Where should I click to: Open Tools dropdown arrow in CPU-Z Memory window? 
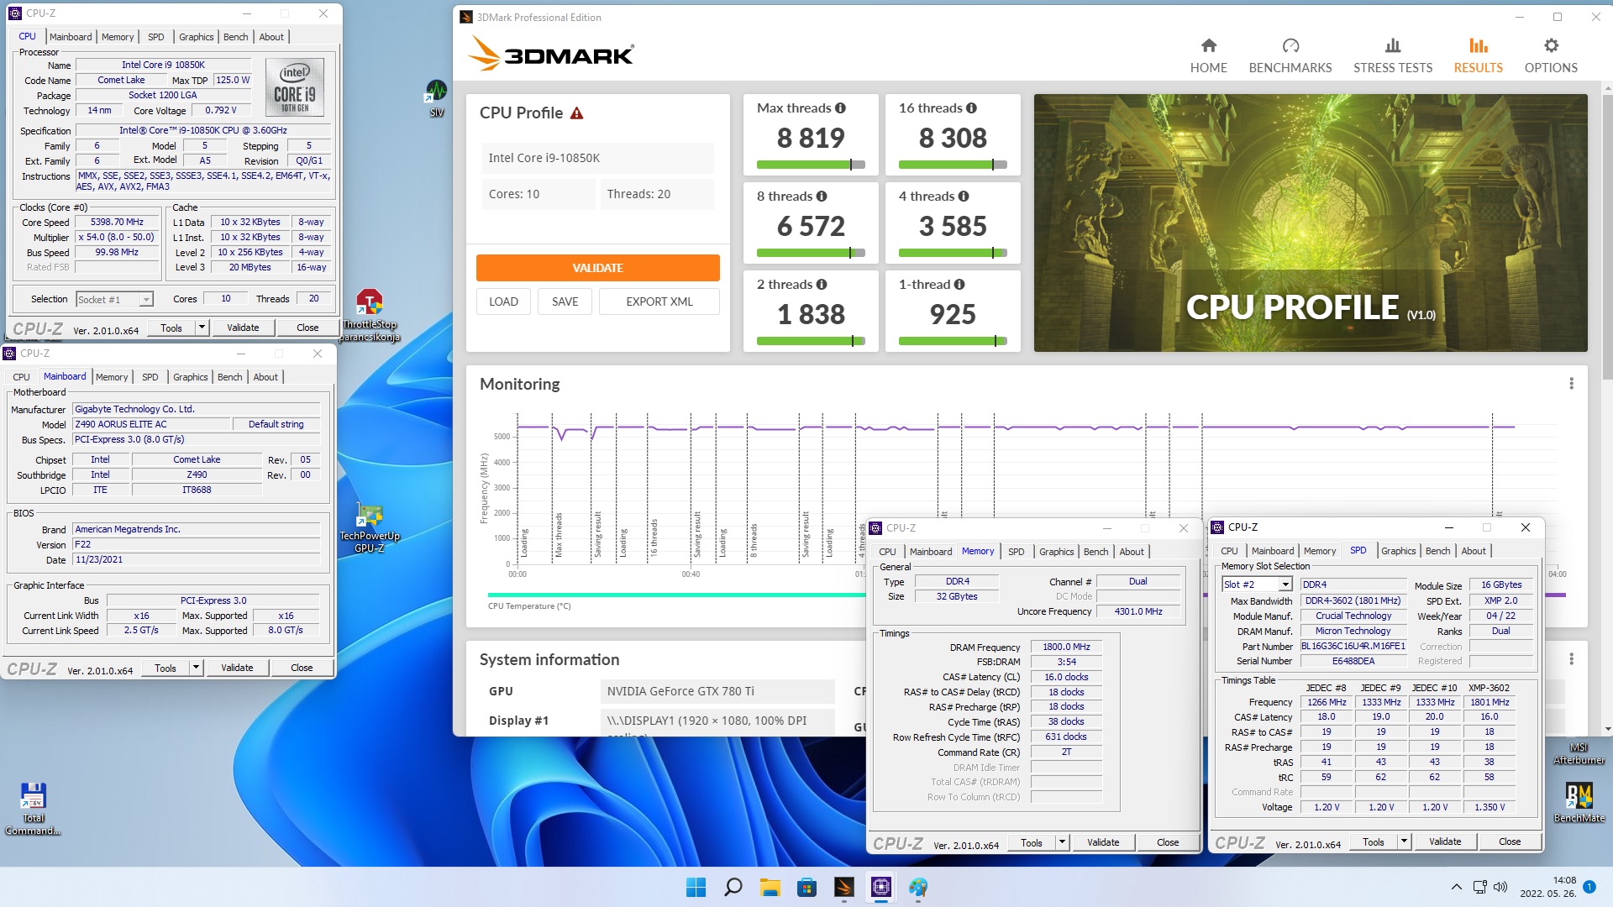point(1062,842)
